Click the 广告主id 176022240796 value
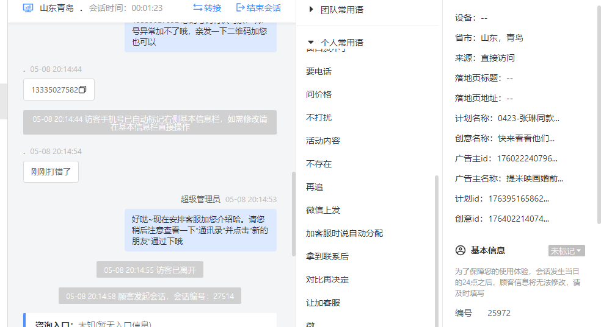This screenshot has height=327, width=601. [x=527, y=158]
